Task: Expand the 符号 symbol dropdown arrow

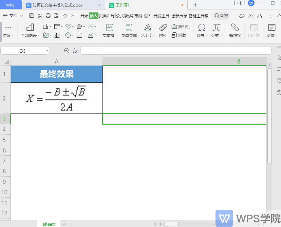Action: 206,36
